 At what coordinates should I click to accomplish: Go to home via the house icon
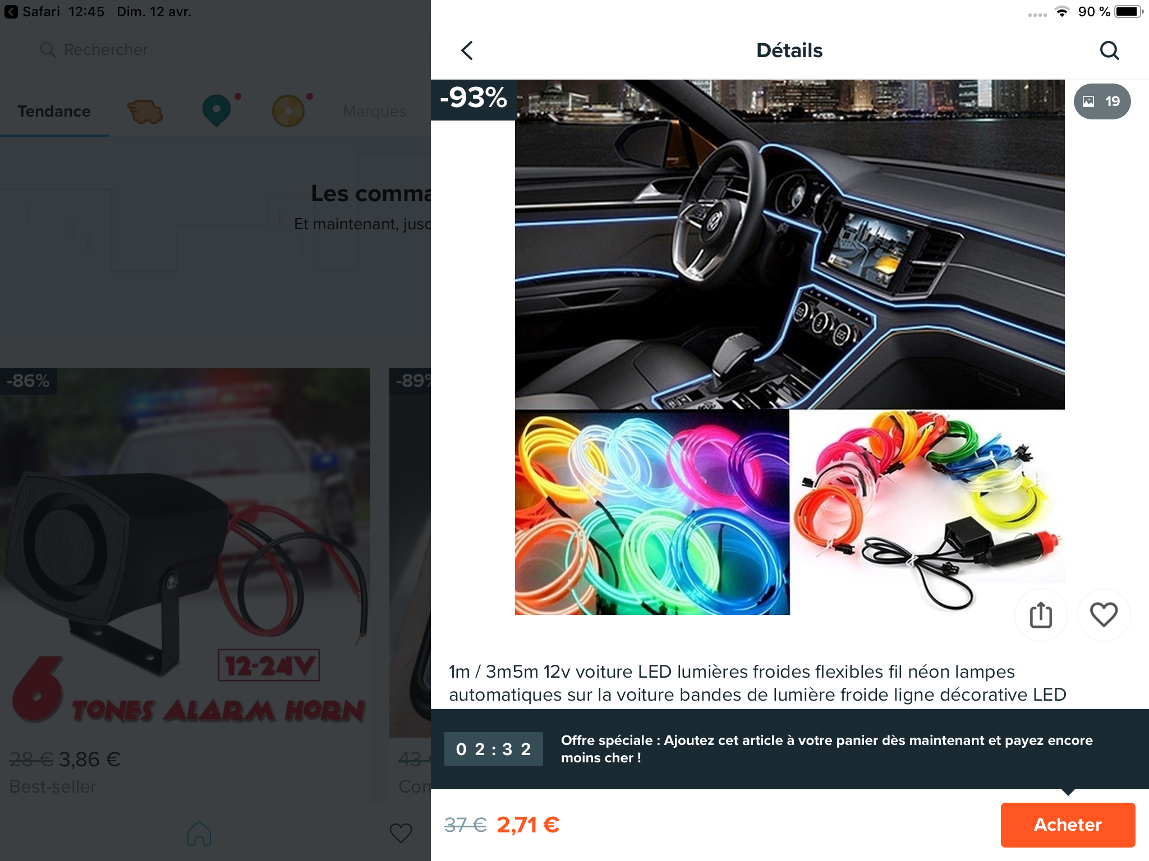[x=199, y=834]
